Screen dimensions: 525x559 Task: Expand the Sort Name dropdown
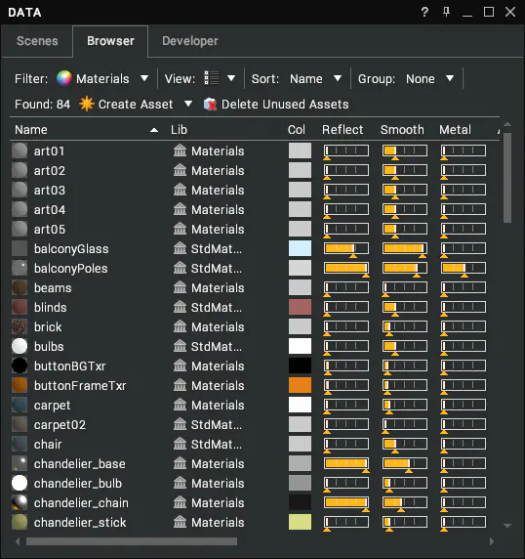pyautogui.click(x=338, y=78)
